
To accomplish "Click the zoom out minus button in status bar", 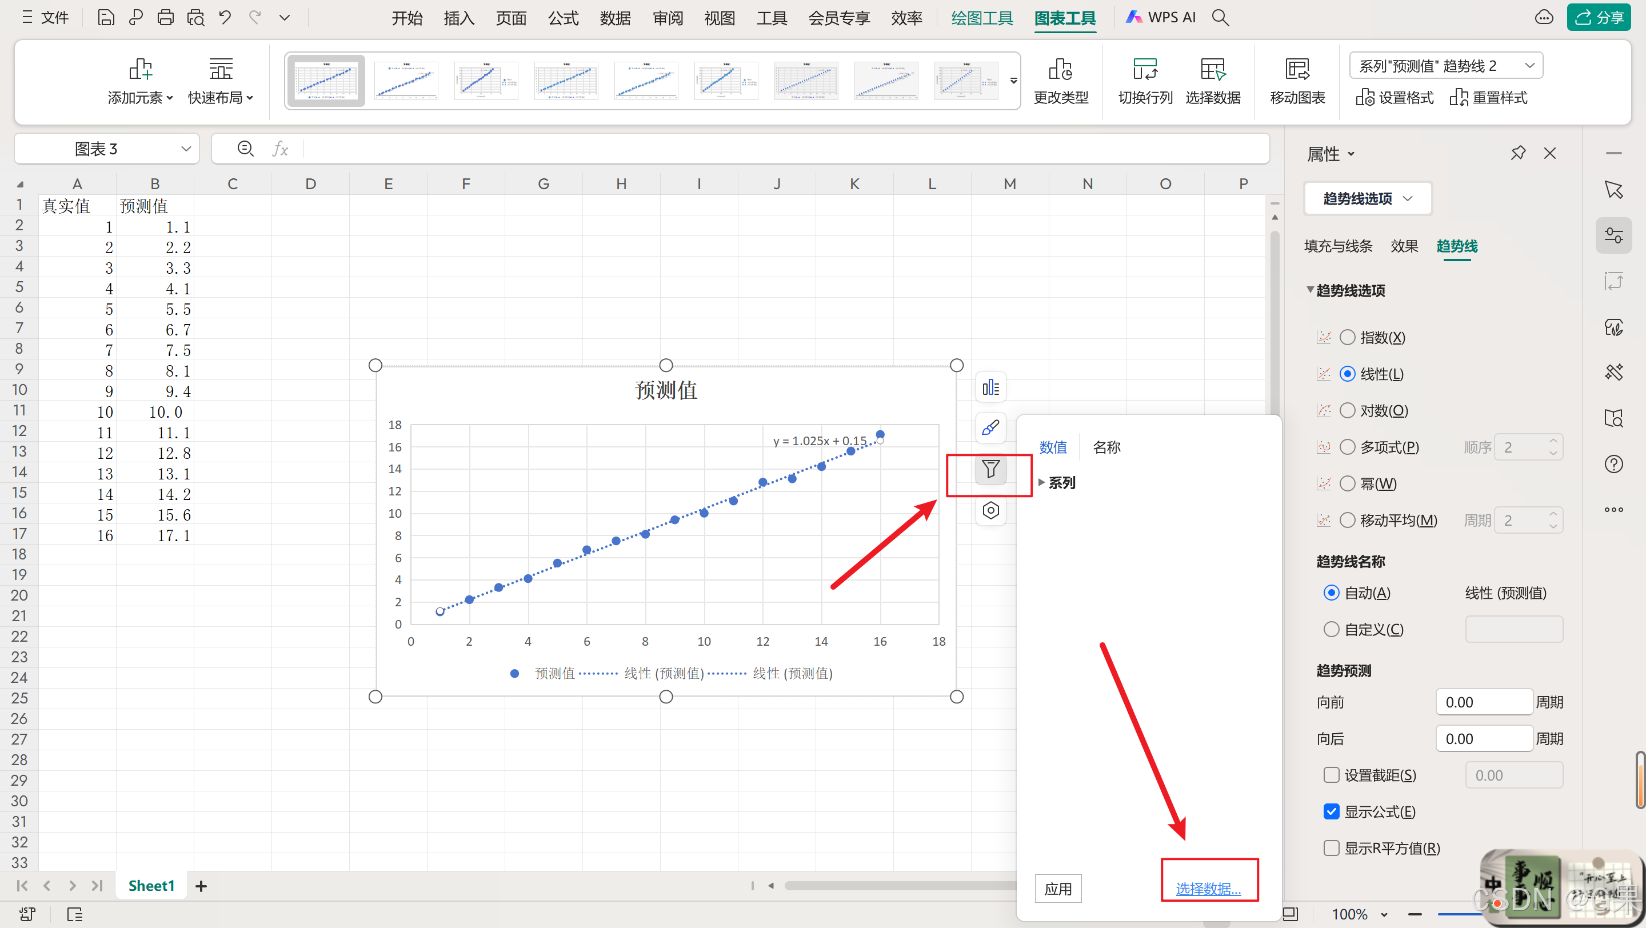I will [1415, 915].
